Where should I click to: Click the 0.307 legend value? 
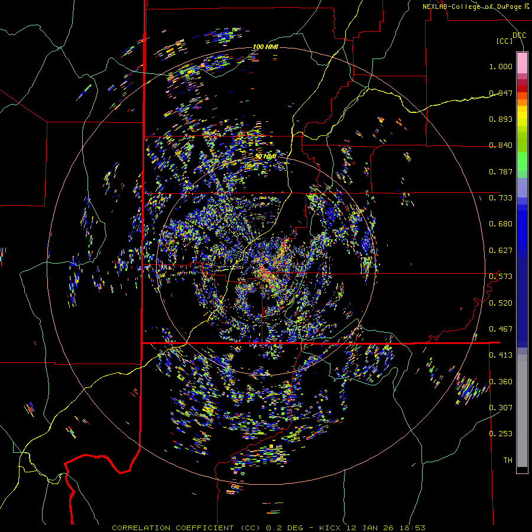pos(501,408)
